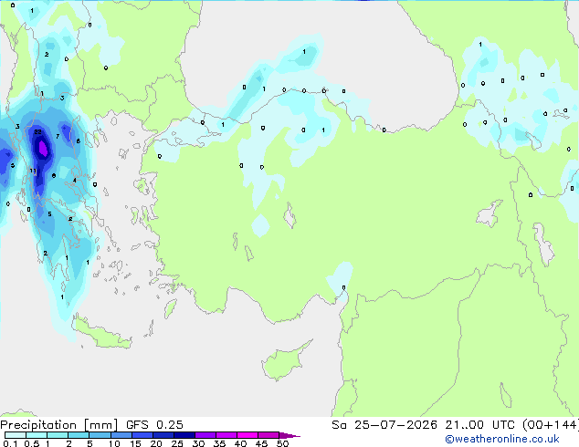This screenshot has width=579, height=447.
Task: Pick the legend swatch between 10 and 15
Action: coord(121,435)
